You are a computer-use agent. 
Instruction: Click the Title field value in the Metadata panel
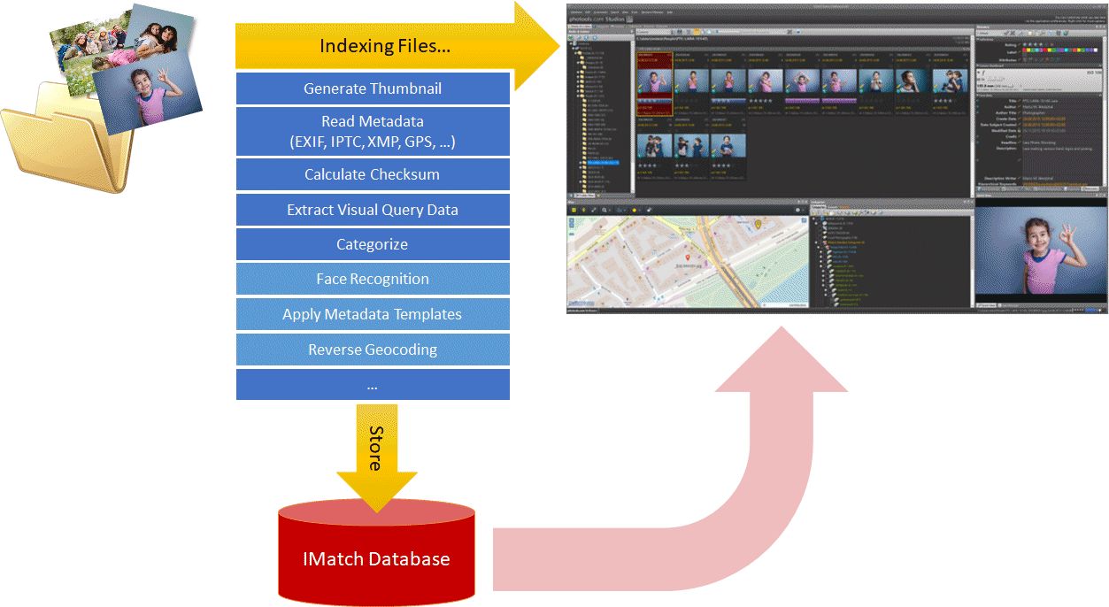coord(1040,101)
